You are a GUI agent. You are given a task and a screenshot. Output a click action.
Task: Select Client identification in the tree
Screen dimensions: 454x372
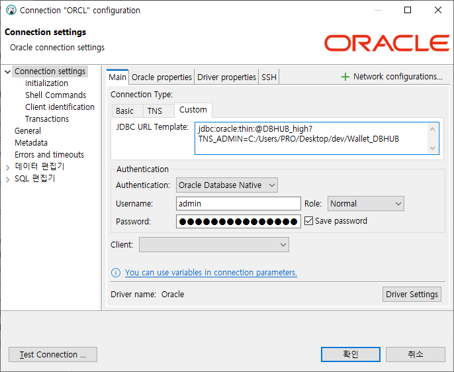click(60, 107)
